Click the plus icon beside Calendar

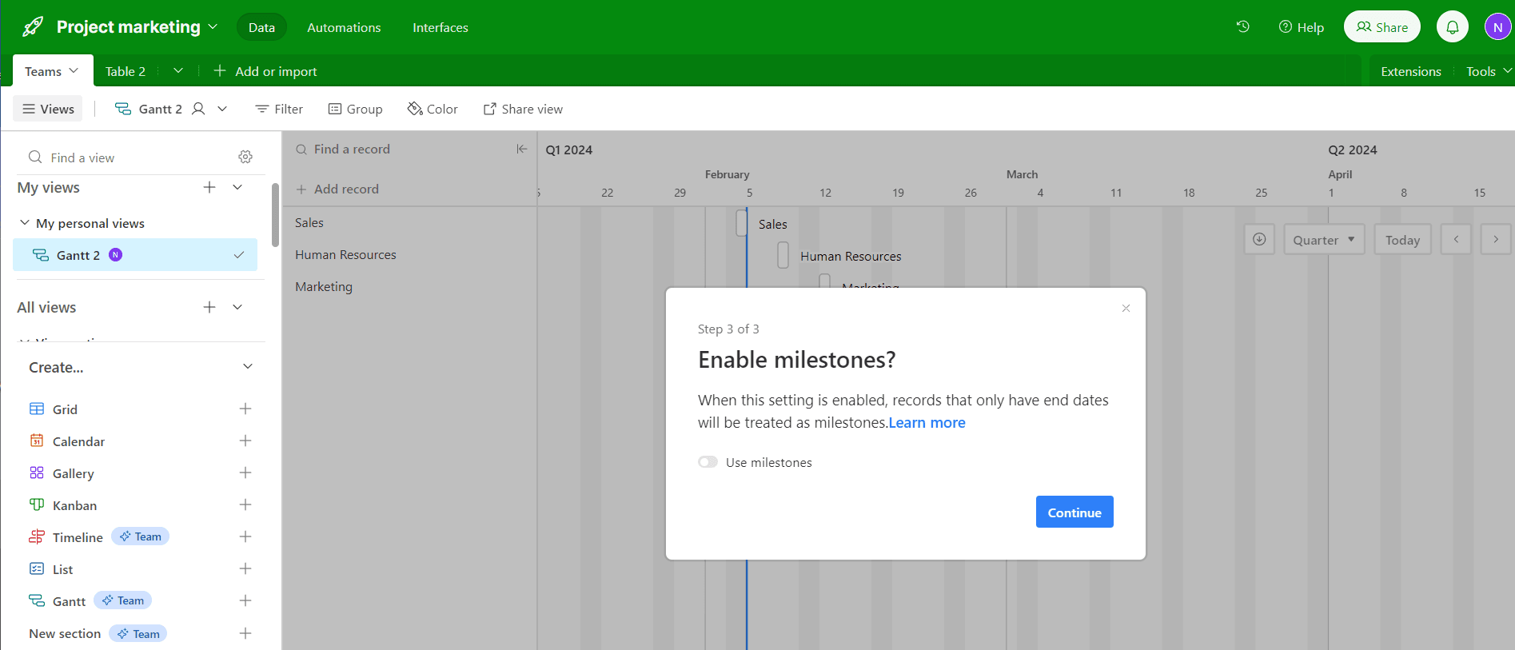[x=245, y=441]
